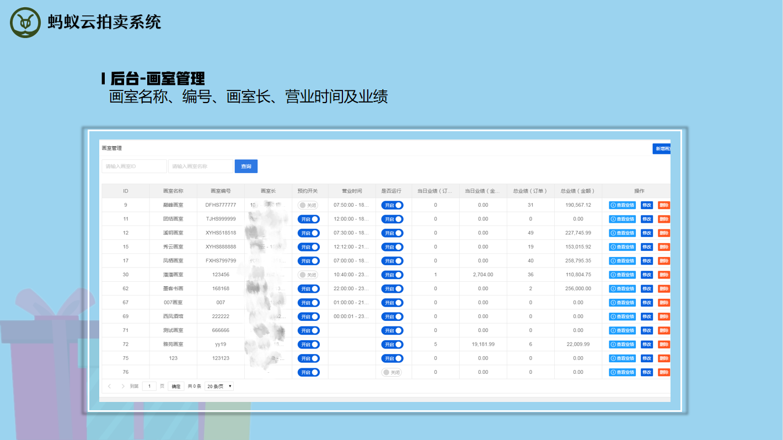Click the 画室管理 page title tab
This screenshot has width=783, height=440.
111,148
